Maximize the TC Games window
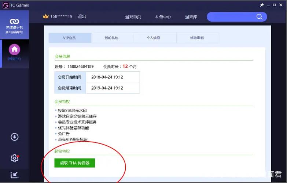 (275, 5)
